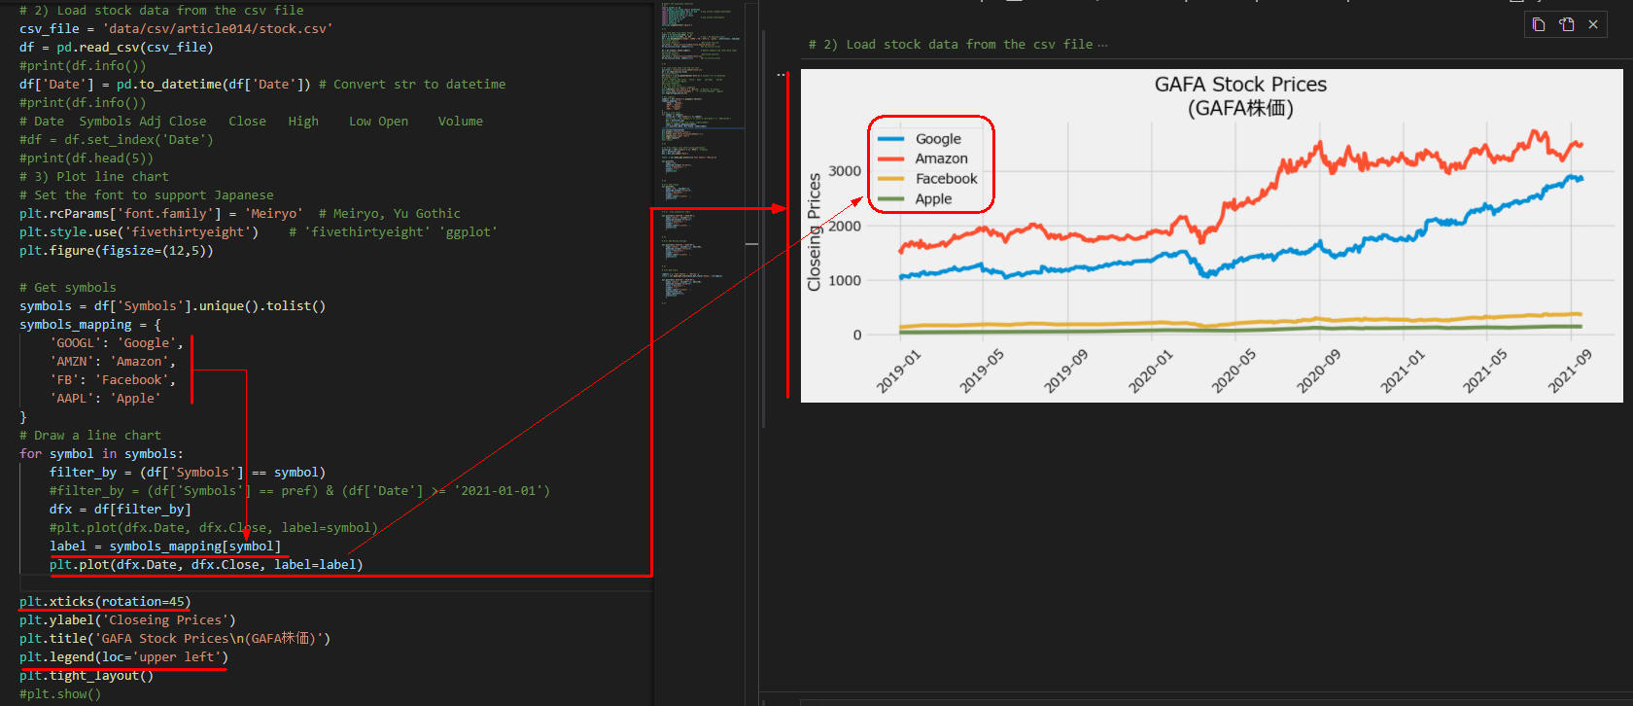Select the GAFA Stock Prices chart image
The width and height of the screenshot is (1633, 706).
(x=1211, y=235)
